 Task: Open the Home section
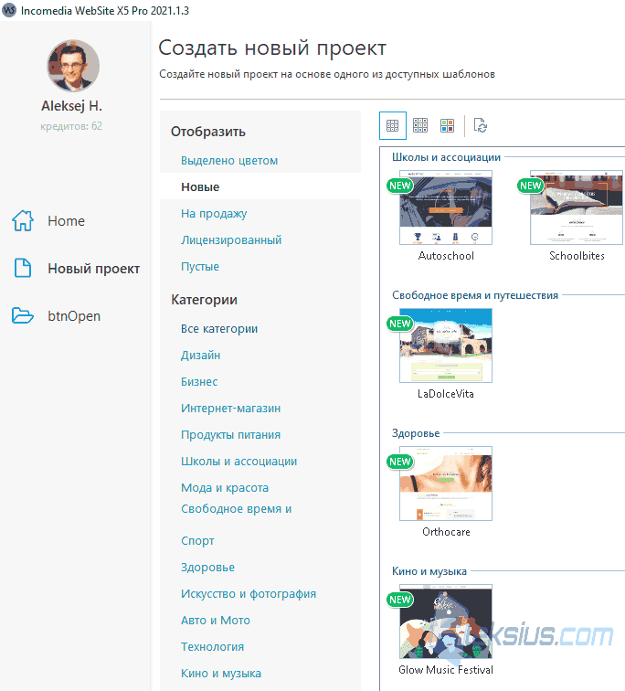click(66, 221)
